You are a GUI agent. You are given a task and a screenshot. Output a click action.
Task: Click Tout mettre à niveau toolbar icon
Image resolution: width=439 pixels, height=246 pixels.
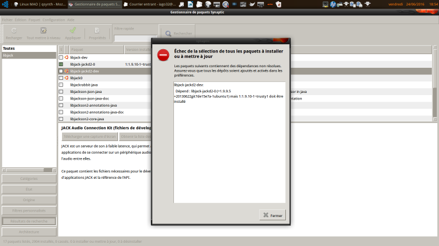coord(43,31)
